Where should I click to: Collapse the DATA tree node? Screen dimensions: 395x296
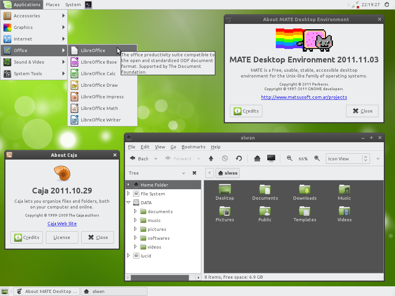[128, 202]
